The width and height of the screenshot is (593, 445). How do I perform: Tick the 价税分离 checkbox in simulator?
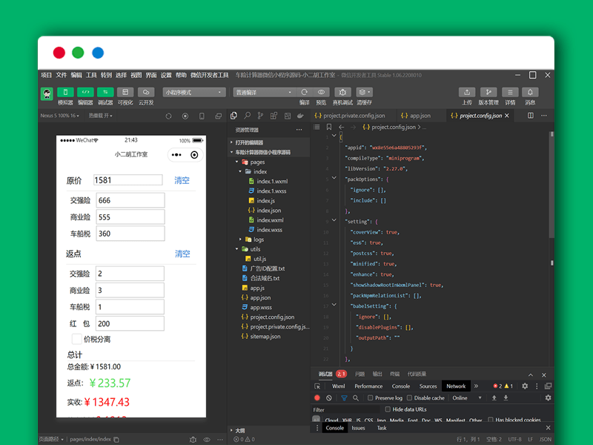point(76,339)
